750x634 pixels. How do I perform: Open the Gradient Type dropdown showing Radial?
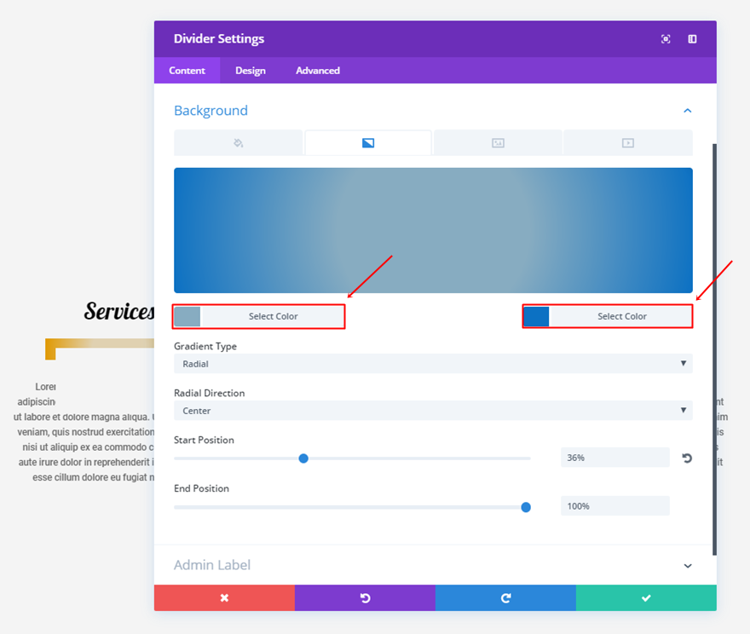(433, 364)
